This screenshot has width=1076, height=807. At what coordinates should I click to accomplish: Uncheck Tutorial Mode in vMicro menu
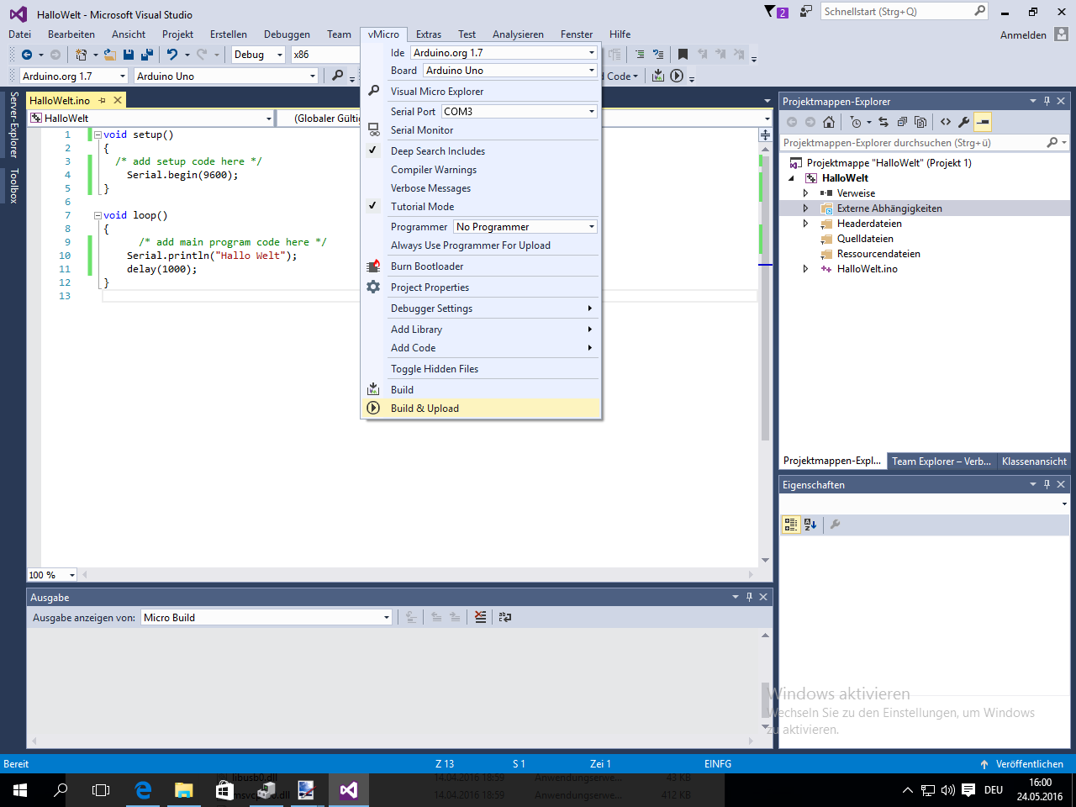[x=422, y=207]
